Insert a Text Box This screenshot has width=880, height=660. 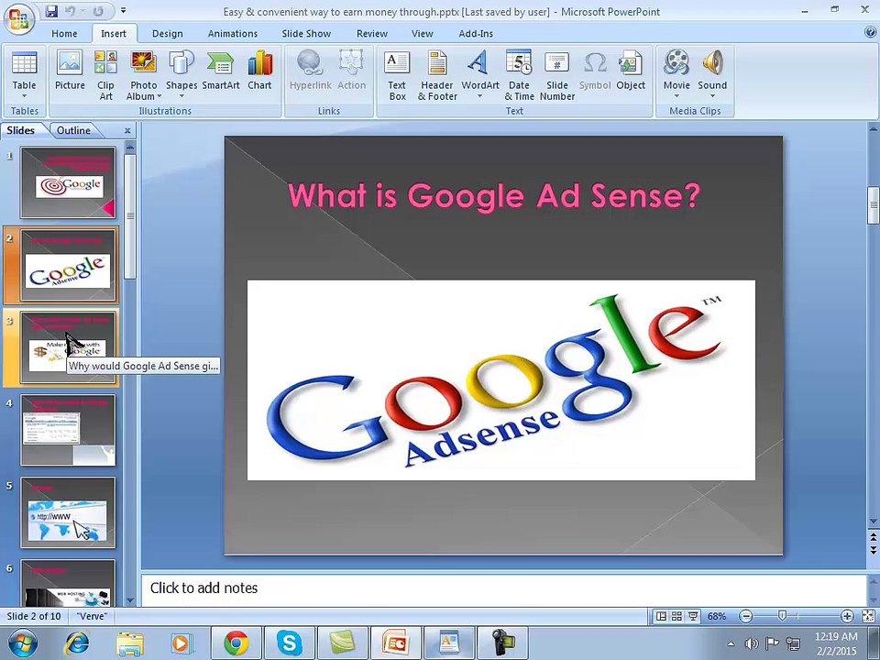point(397,75)
